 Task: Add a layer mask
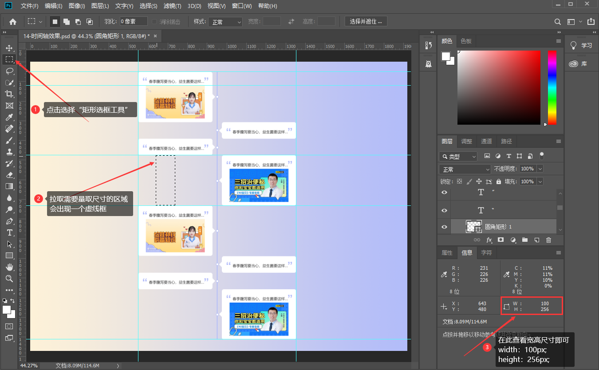[501, 240]
